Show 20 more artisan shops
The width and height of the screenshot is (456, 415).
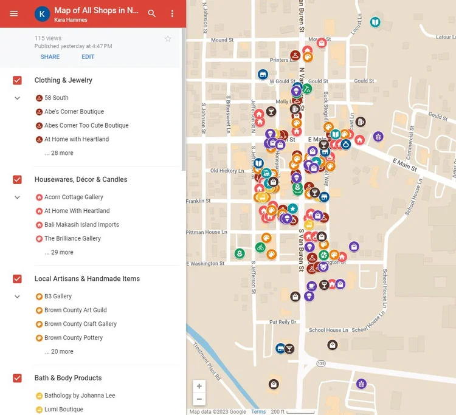[59, 352]
